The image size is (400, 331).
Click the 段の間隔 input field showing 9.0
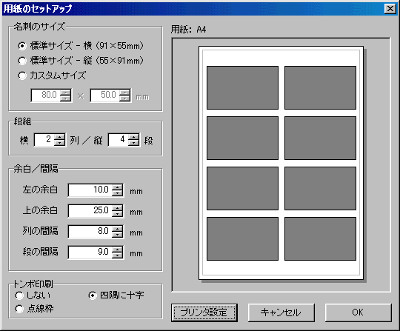click(x=90, y=253)
